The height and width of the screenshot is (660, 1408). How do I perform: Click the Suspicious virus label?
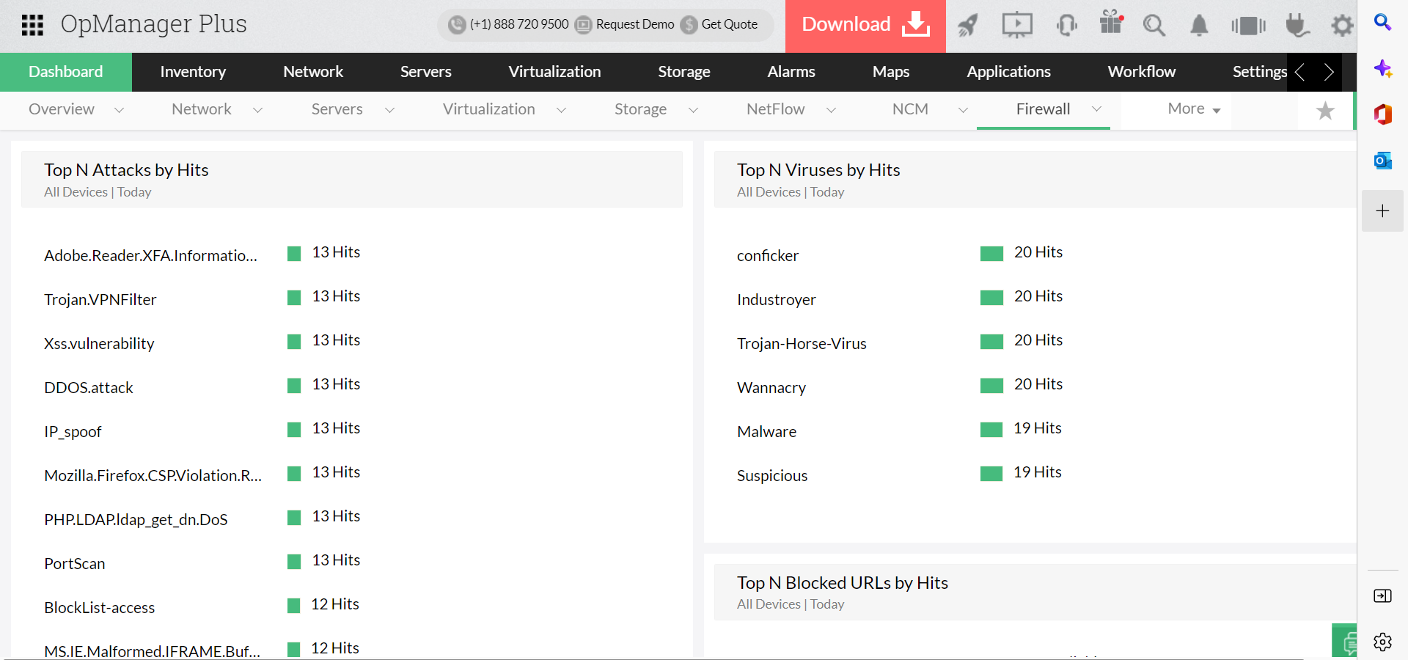pyautogui.click(x=772, y=476)
